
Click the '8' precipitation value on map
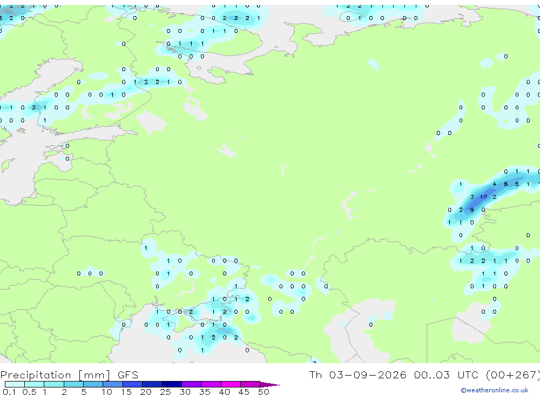click(505, 184)
